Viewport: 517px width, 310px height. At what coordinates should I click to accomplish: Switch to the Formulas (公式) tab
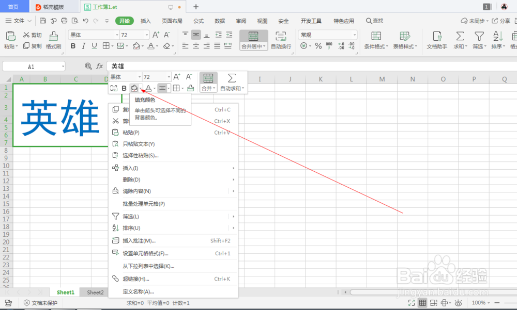point(199,21)
